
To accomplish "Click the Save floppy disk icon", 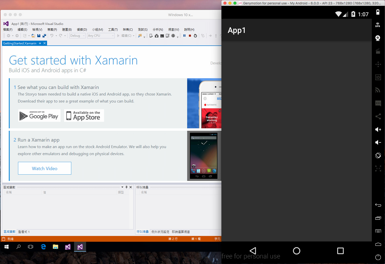I will point(39,36).
